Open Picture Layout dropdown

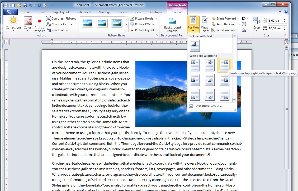click(144, 30)
